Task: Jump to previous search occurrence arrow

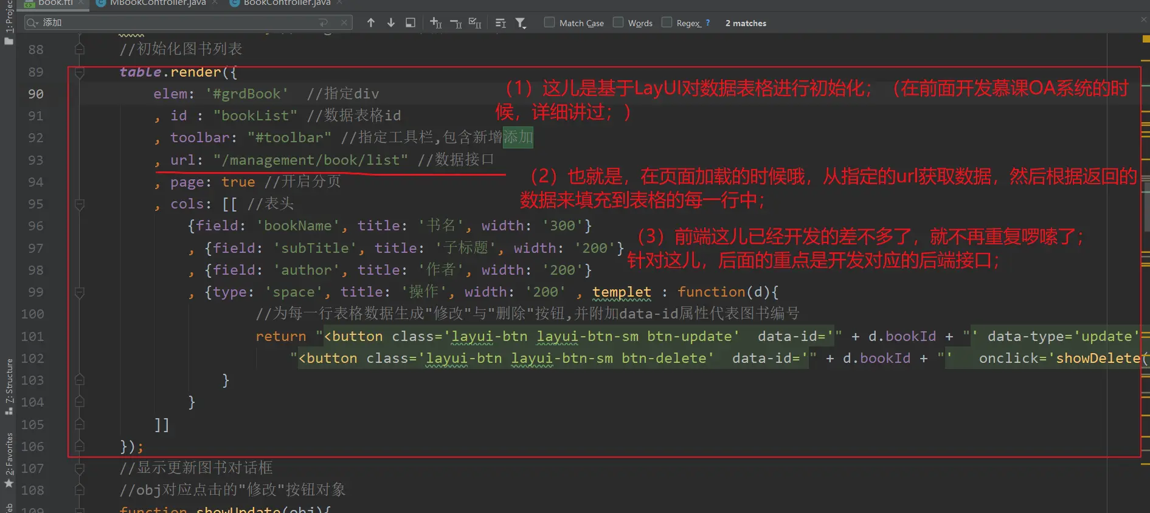Action: pos(371,23)
